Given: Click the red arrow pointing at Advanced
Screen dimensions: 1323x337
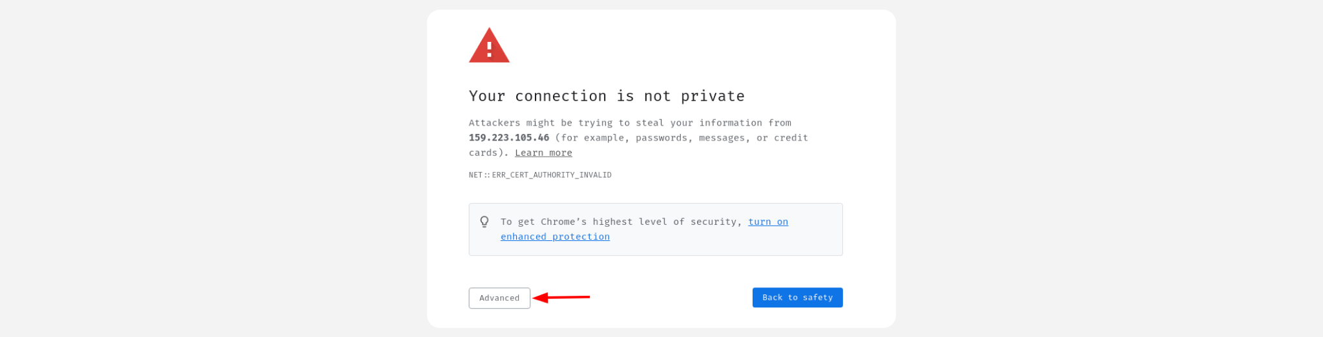Looking at the screenshot, I should [x=561, y=298].
